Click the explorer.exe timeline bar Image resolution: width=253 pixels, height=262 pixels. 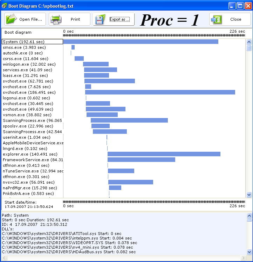(x=164, y=154)
